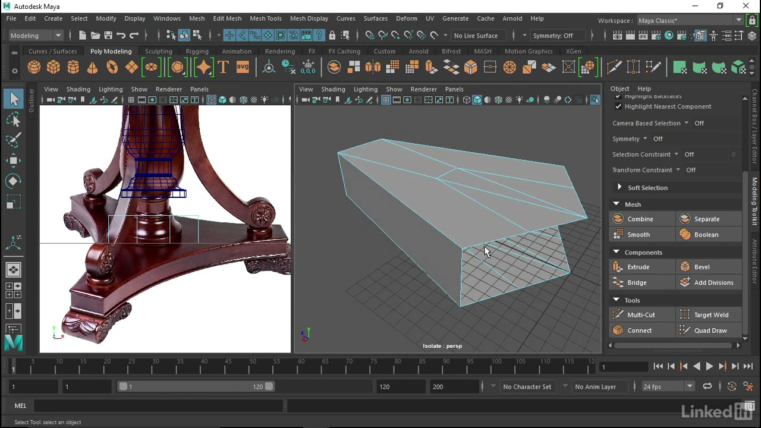The image size is (761, 428).
Task: Create a polygon cone from shelf
Action: click(x=93, y=67)
